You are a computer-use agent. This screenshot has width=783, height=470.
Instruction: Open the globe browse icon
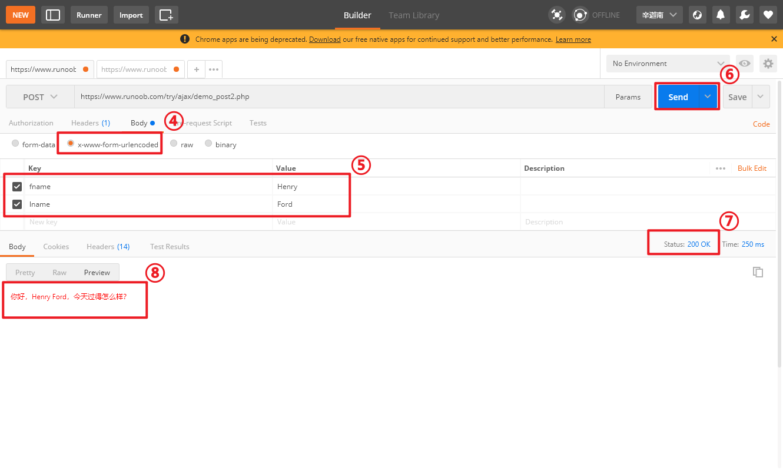[x=698, y=15]
